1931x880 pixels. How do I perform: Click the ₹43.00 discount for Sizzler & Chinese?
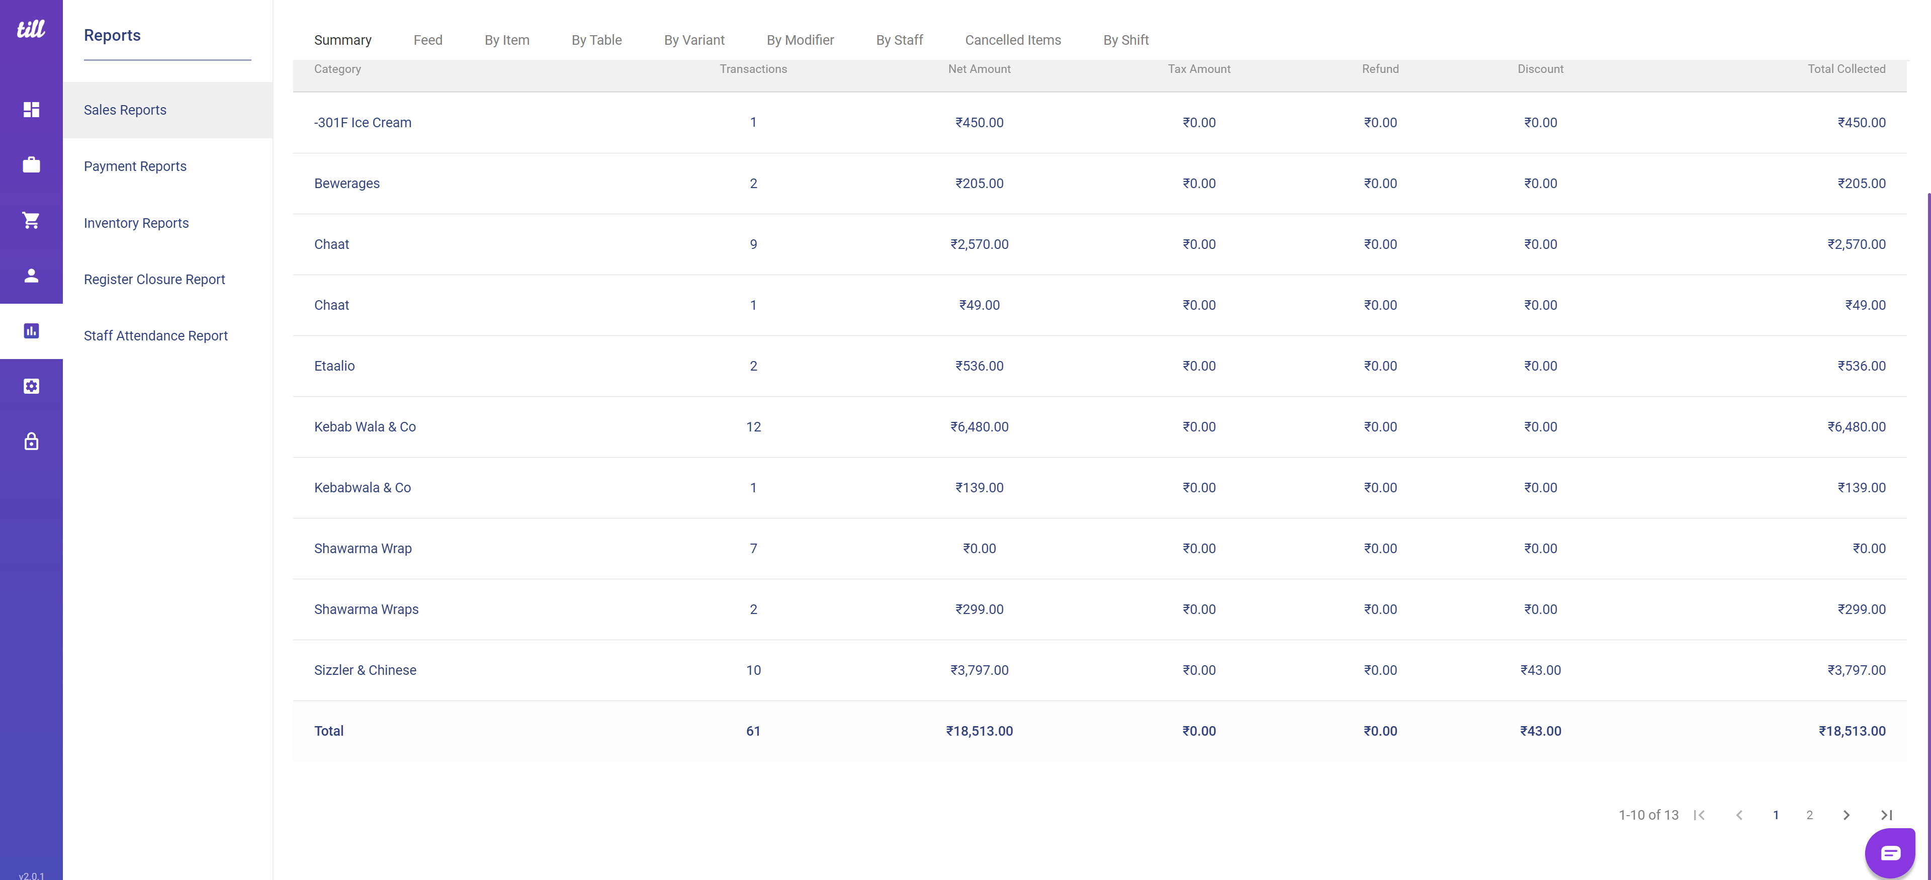[x=1540, y=670]
